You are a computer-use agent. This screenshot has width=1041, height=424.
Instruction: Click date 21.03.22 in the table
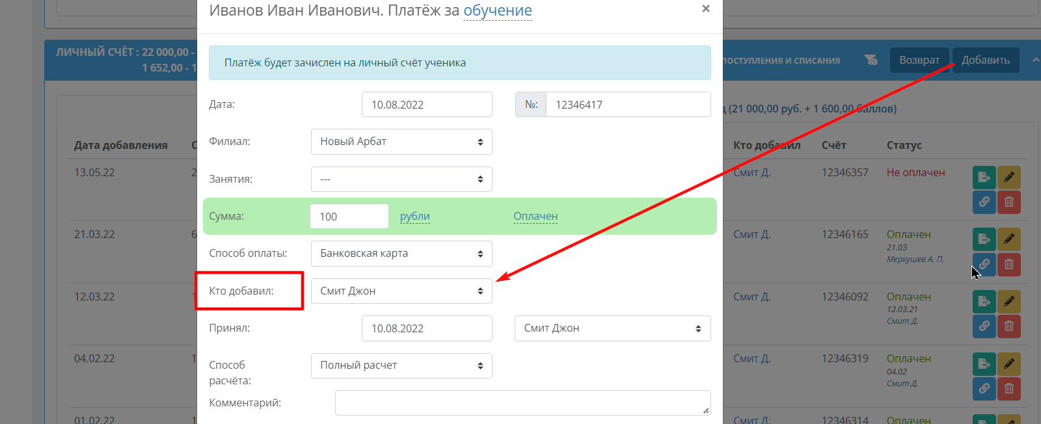pos(94,234)
